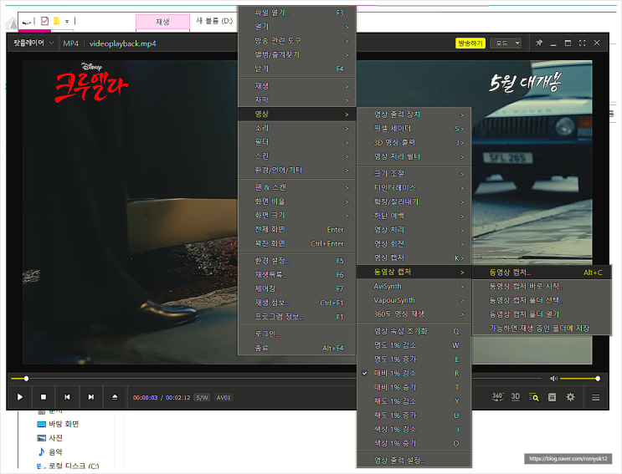Select 닫기 (F4) menu item
622x474 pixels.
(x=296, y=69)
